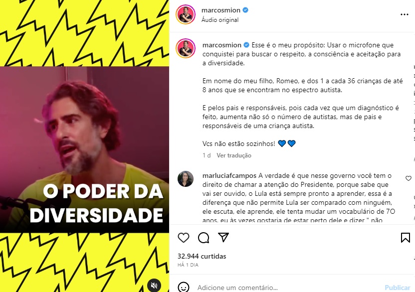Unmute the video with speaker icon
415x292 pixels.
coord(154,286)
